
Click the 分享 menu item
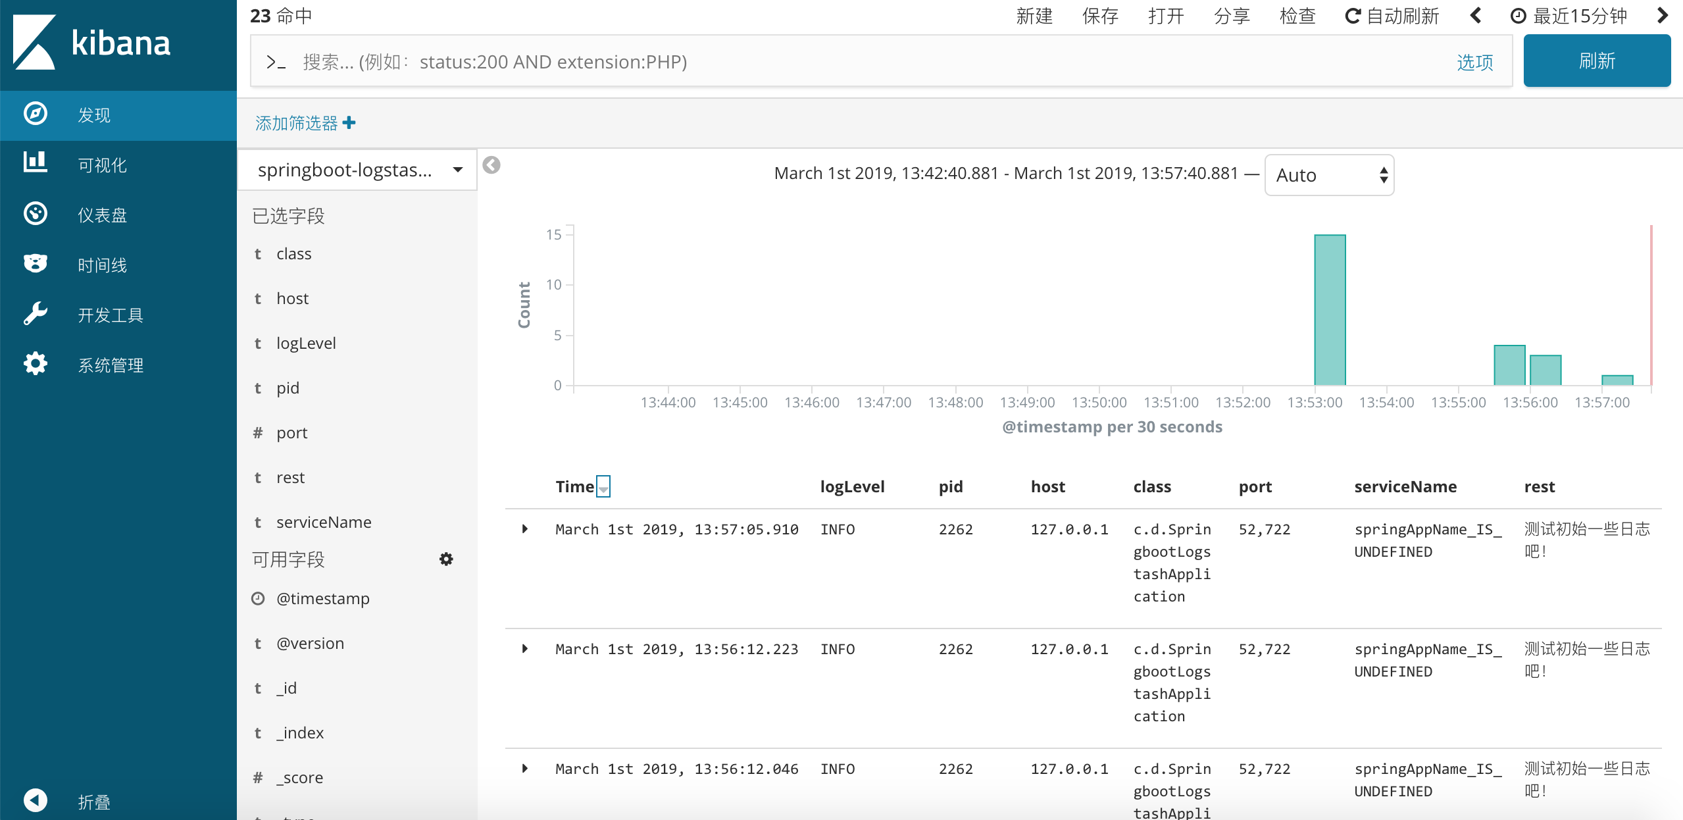click(x=1232, y=16)
